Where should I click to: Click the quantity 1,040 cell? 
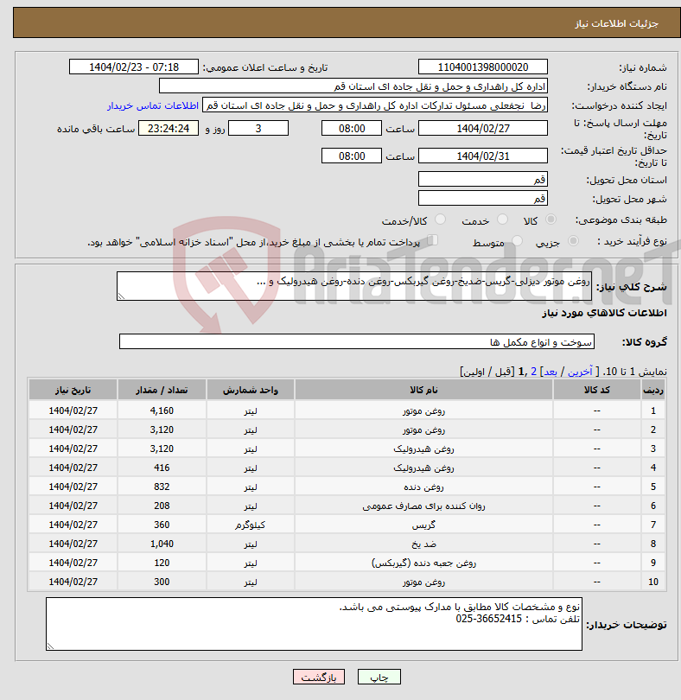click(x=162, y=544)
